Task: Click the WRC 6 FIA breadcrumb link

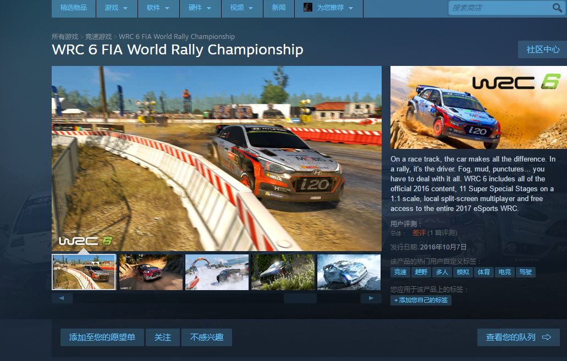Action: click(177, 36)
